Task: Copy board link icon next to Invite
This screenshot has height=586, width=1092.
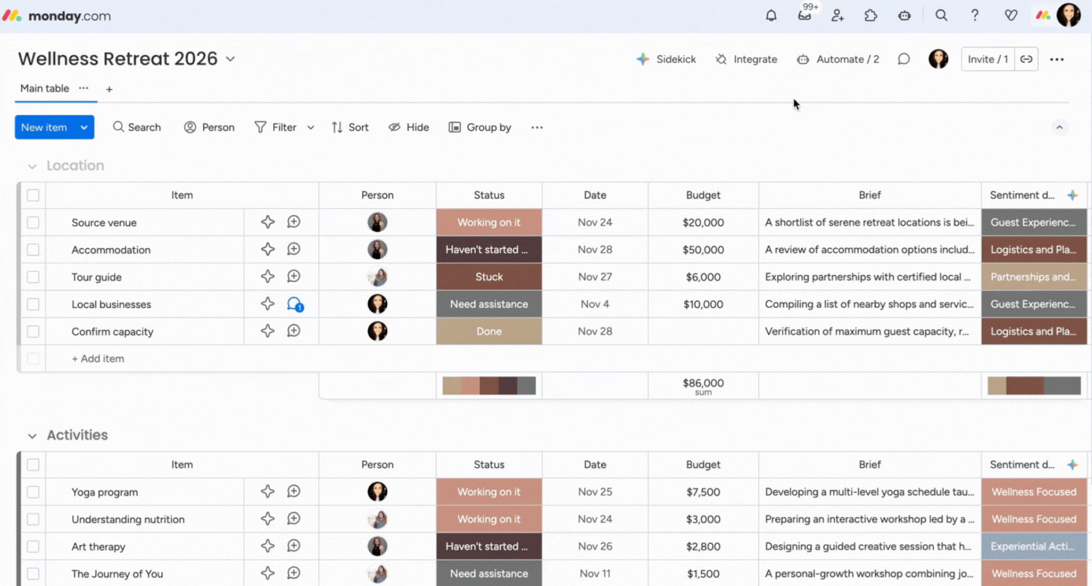Action: click(x=1026, y=59)
